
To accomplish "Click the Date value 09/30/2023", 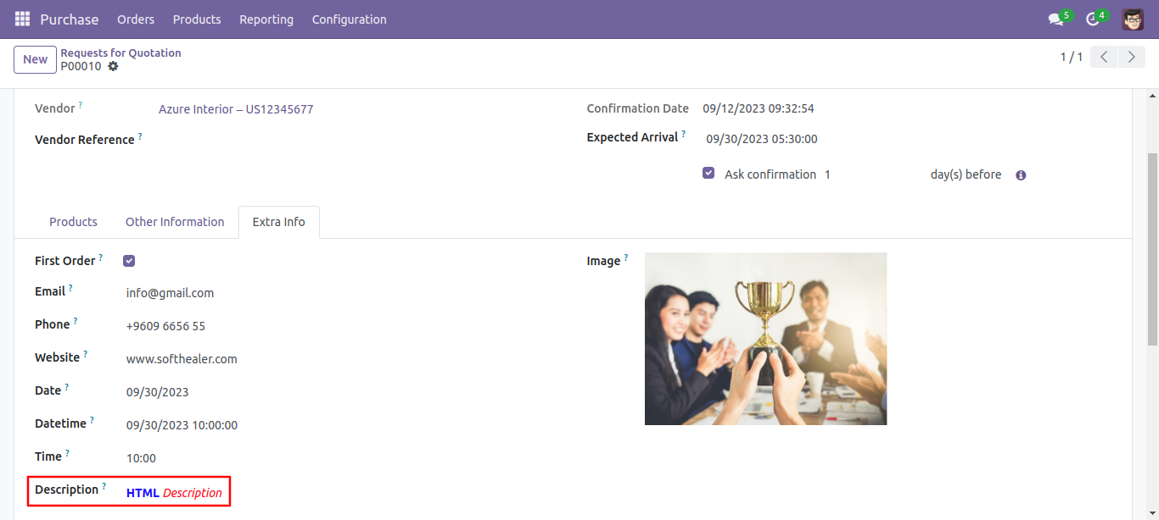I will point(158,392).
